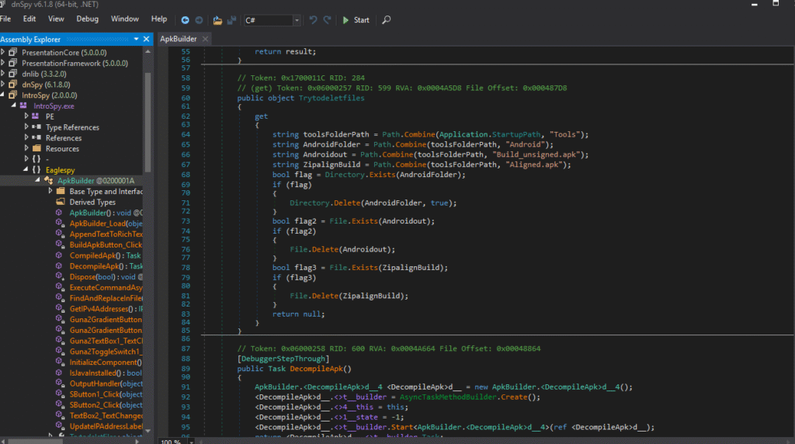The image size is (795, 444).
Task: Select DecompileApk() Task method in tree
Action: pyautogui.click(x=106, y=266)
